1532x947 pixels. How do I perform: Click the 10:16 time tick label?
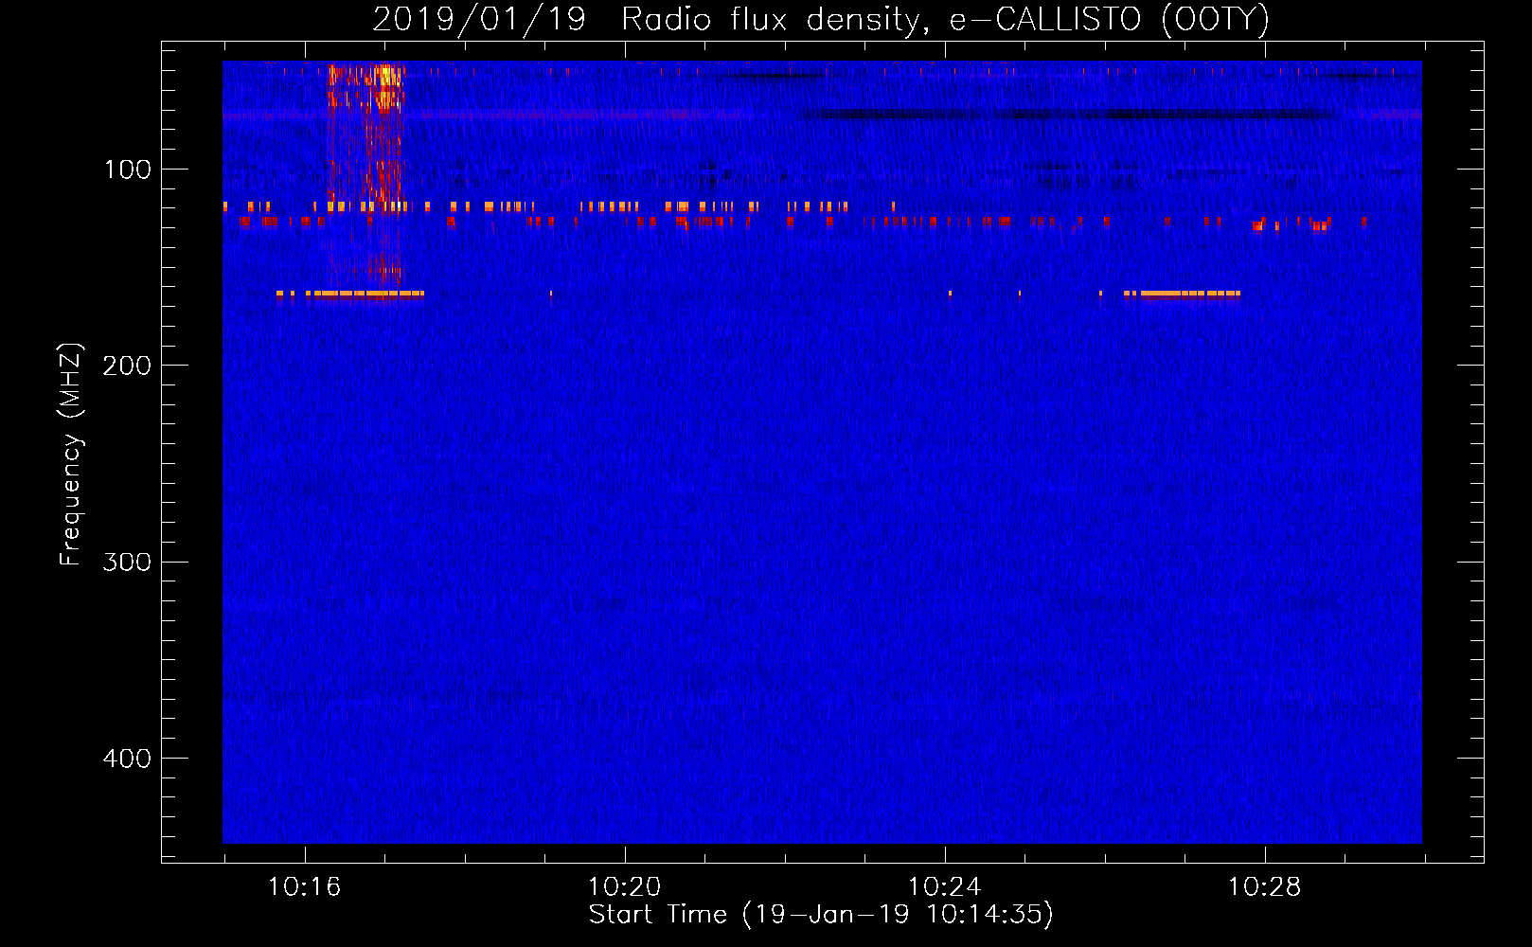click(304, 886)
